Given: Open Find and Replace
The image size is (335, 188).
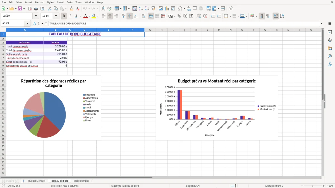Looking at the screenshot, I should pyautogui.click(x=103, y=9).
